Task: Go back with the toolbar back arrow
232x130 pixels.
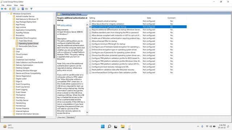Action: coord(2,9)
